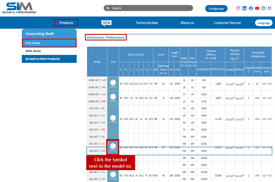The width and height of the screenshot is (275, 182).
Task: Open Customer Service menu
Action: tap(227, 23)
